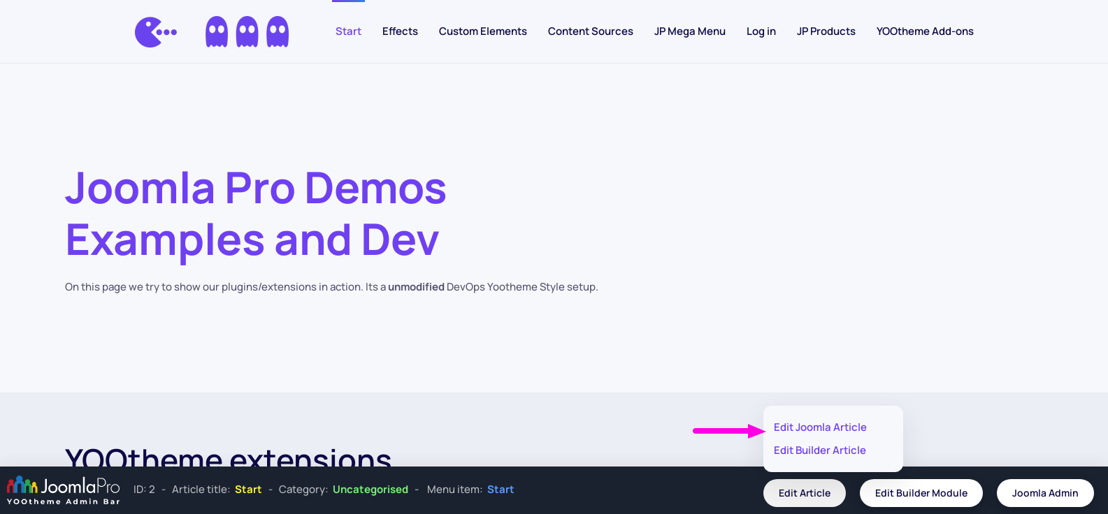The height and width of the screenshot is (514, 1108).
Task: Click the 'Menu item:' label in admin bar
Action: coord(454,490)
